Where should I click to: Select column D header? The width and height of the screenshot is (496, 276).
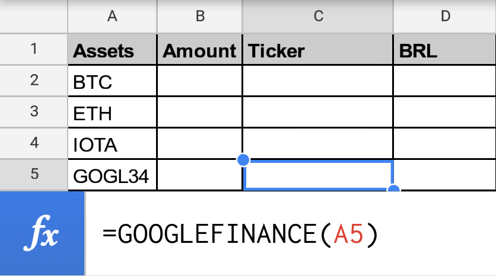coord(444,17)
